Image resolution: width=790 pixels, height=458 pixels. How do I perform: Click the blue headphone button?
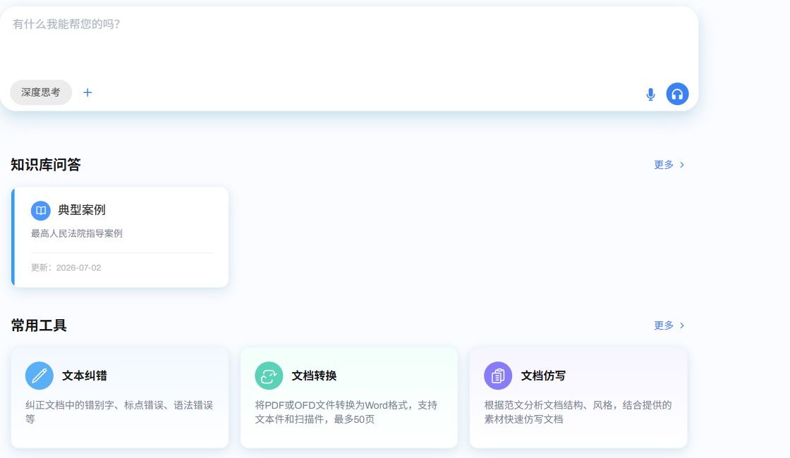[677, 94]
